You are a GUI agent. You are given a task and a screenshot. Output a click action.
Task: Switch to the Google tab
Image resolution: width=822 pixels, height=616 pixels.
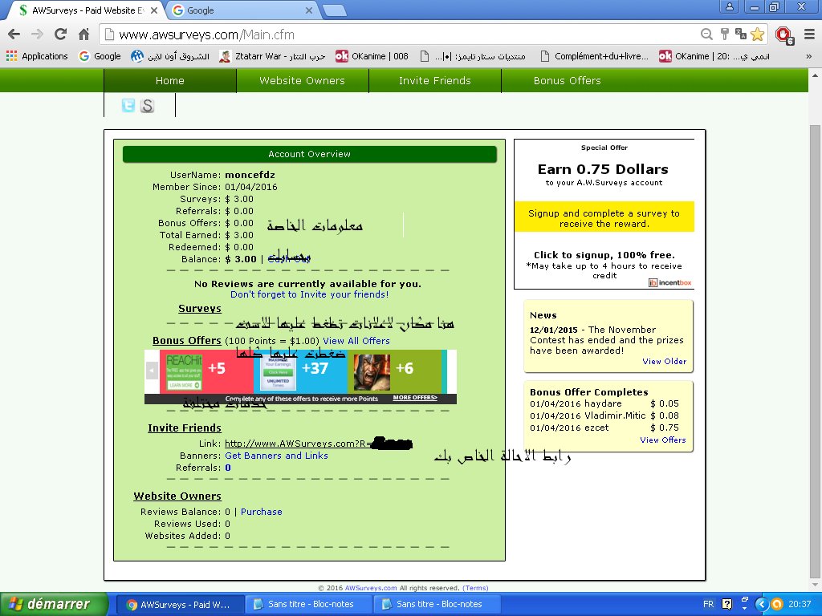[x=242, y=10]
